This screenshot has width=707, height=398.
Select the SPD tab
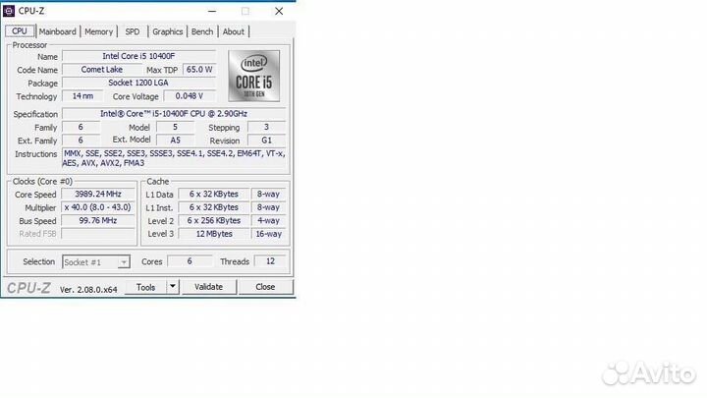[132, 31]
